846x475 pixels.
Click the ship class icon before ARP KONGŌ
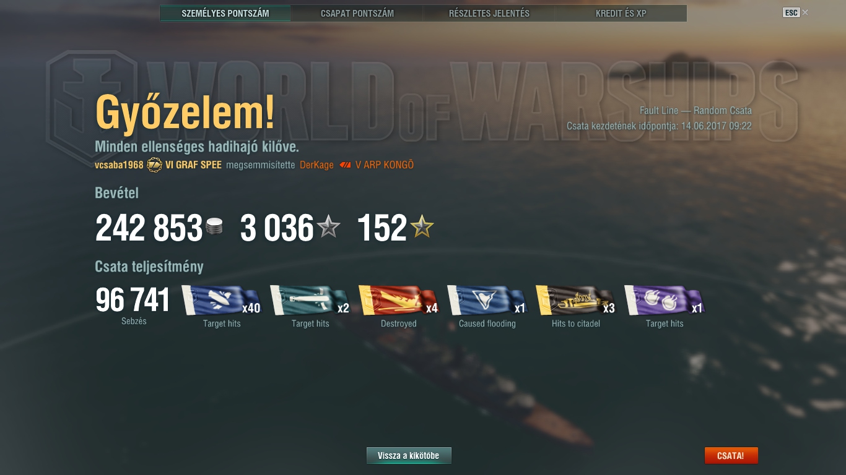pos(346,165)
